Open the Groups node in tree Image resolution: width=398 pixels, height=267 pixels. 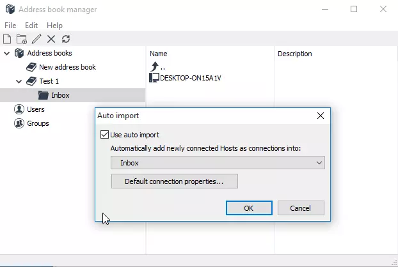click(x=38, y=123)
